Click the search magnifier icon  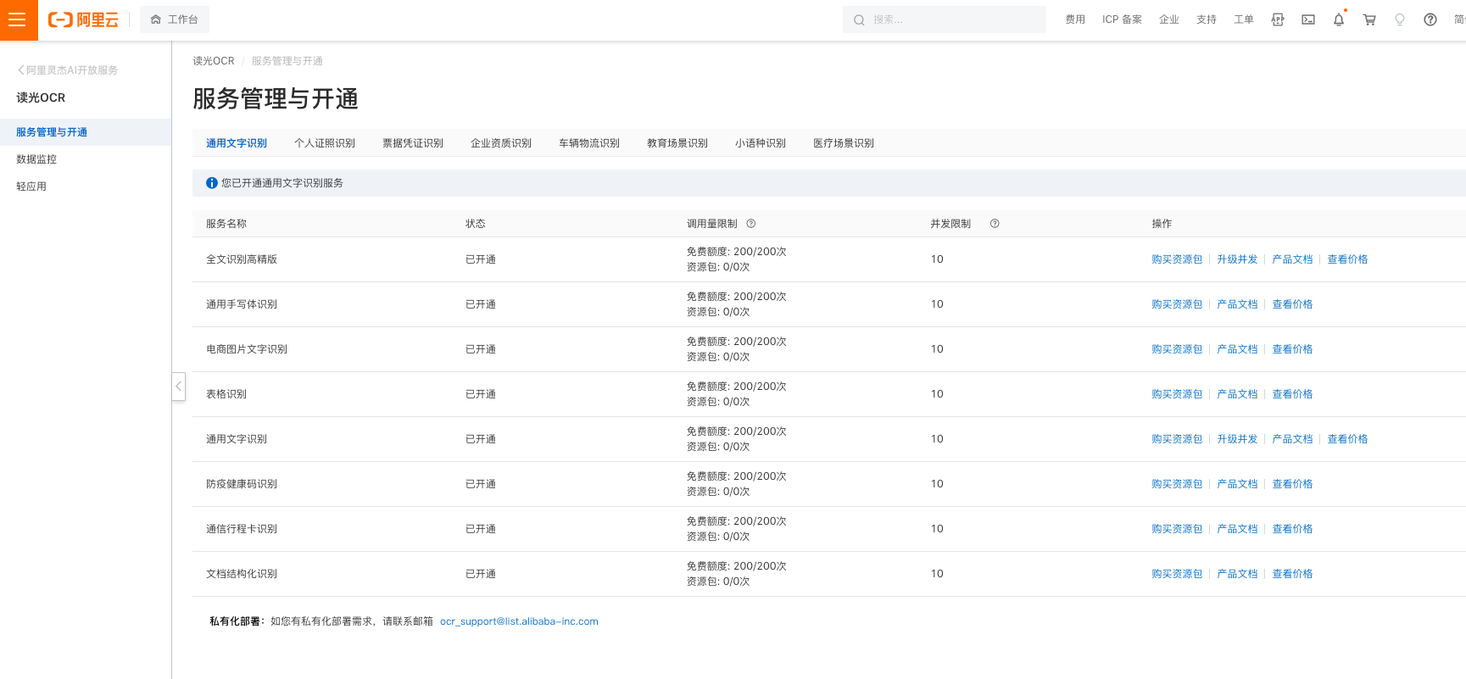(x=859, y=19)
